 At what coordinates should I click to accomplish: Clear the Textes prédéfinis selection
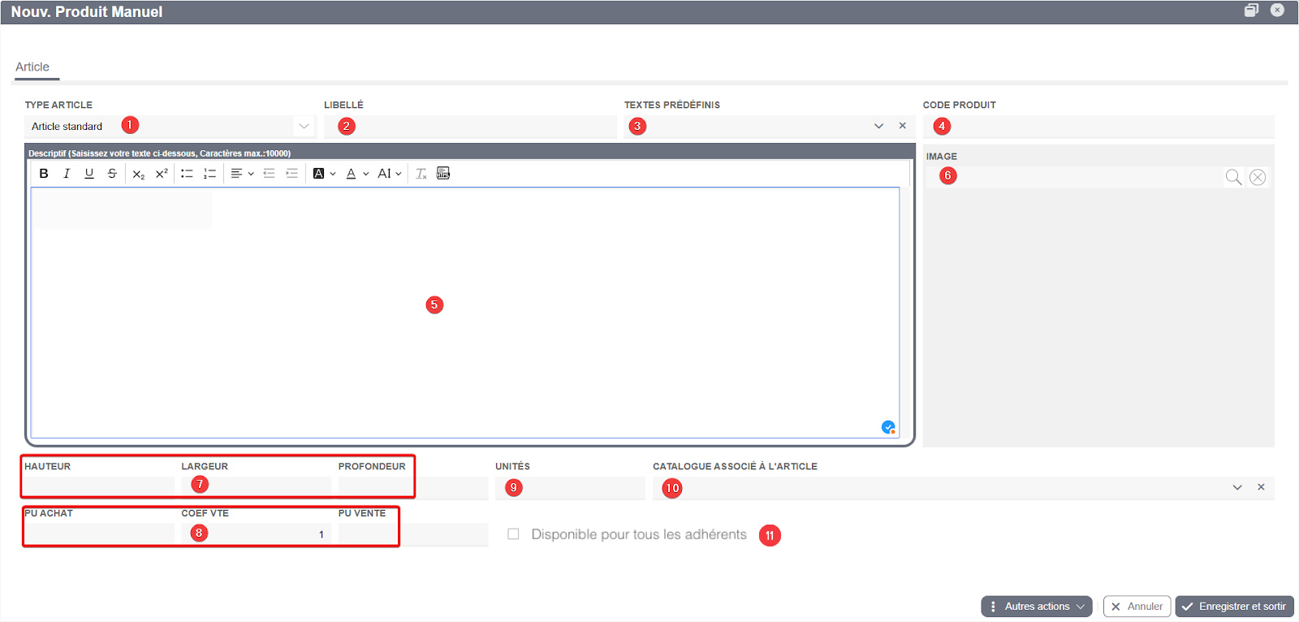click(902, 126)
